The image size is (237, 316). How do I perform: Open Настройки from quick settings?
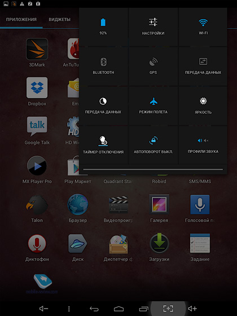coord(153,27)
